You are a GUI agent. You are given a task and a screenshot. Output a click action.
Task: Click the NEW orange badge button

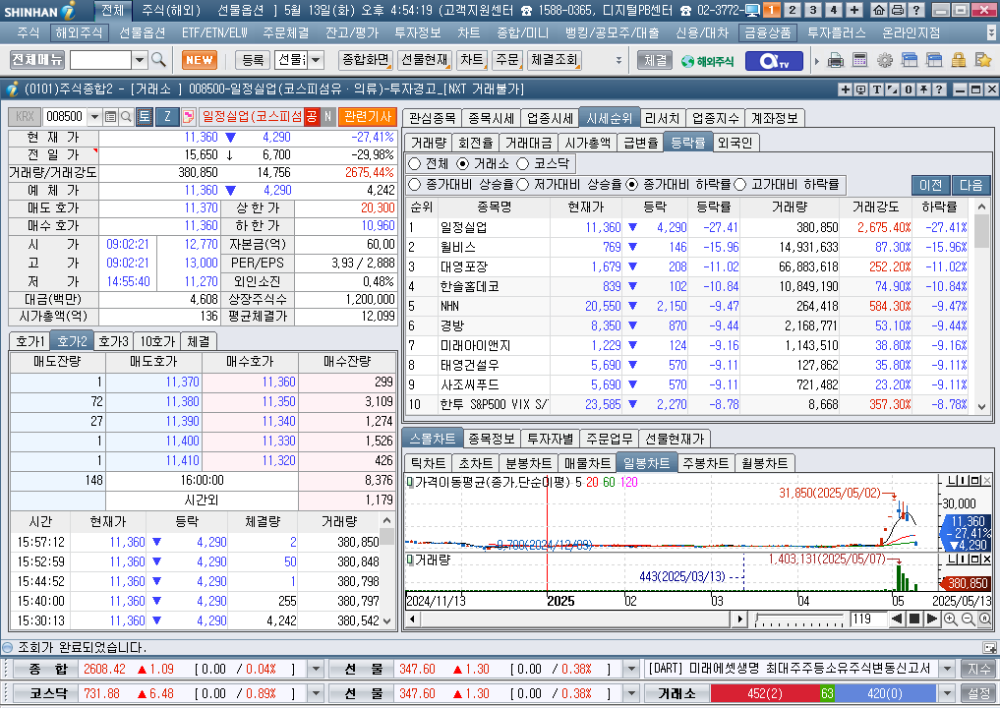point(199,60)
